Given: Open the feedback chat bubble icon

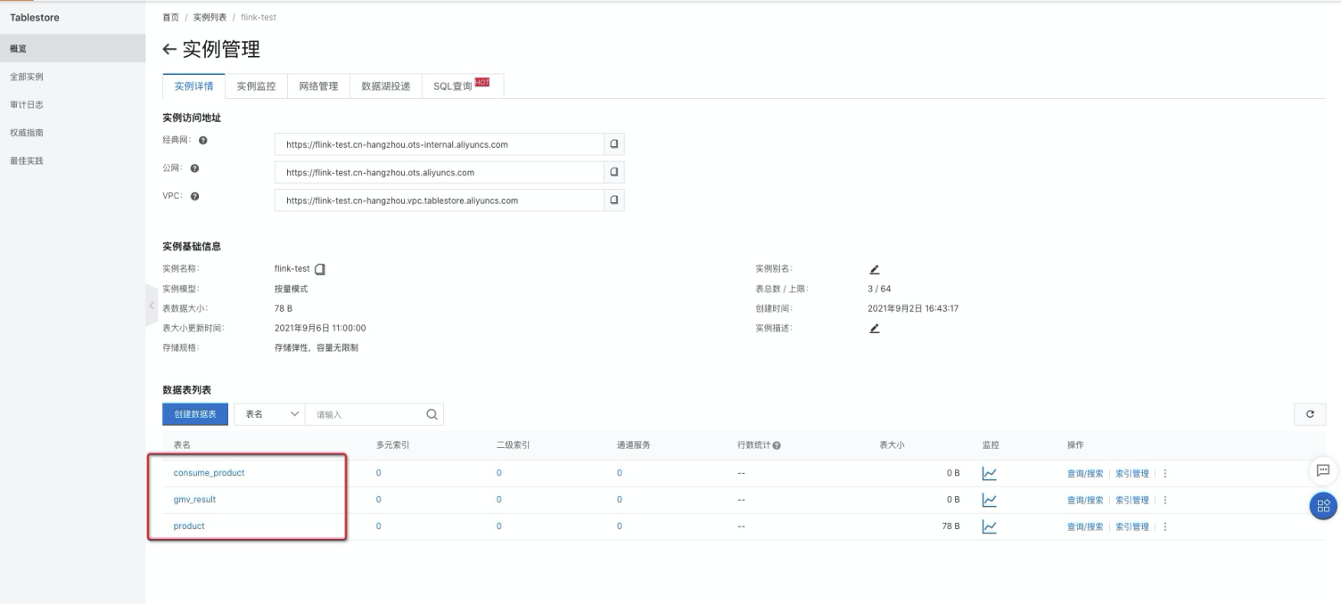Looking at the screenshot, I should click(x=1322, y=470).
